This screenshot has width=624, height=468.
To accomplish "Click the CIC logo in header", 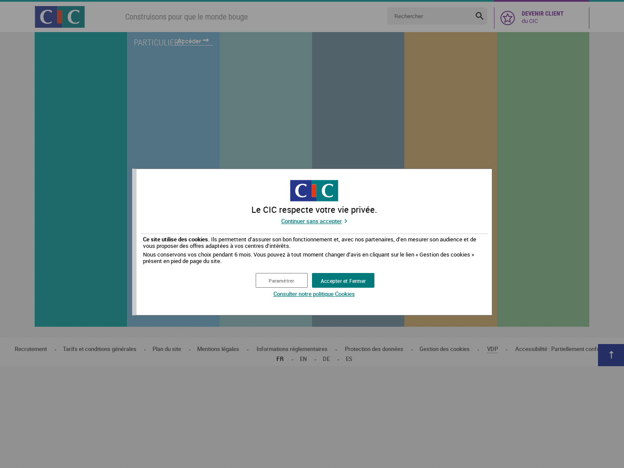I will tap(60, 17).
